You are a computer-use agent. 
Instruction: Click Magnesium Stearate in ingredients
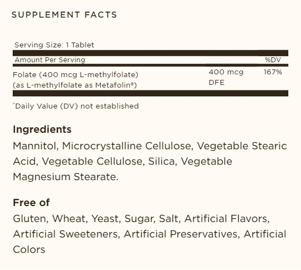click(66, 177)
